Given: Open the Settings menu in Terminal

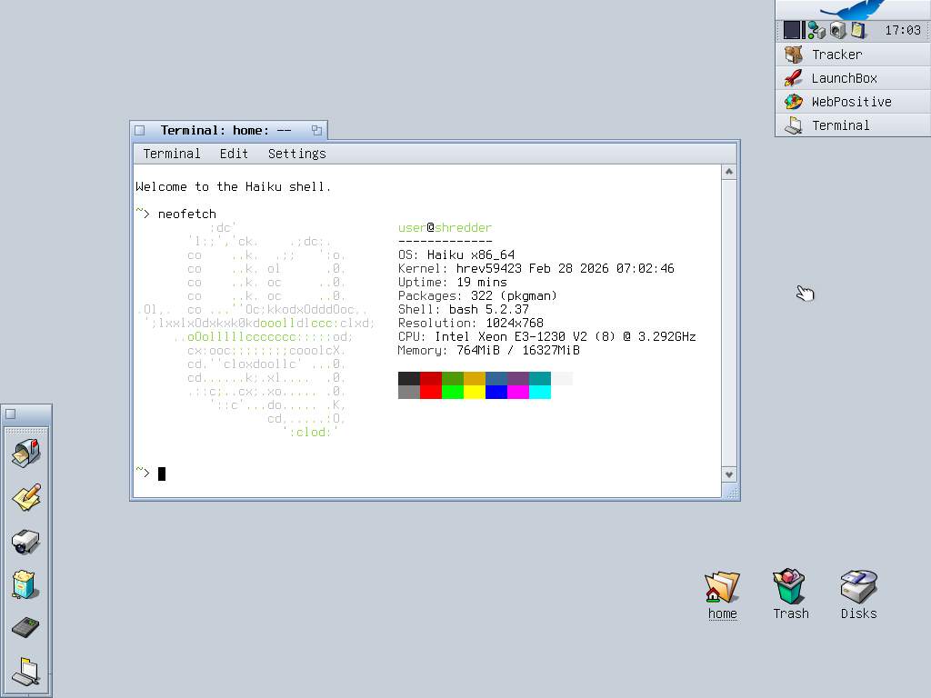Looking at the screenshot, I should point(296,154).
